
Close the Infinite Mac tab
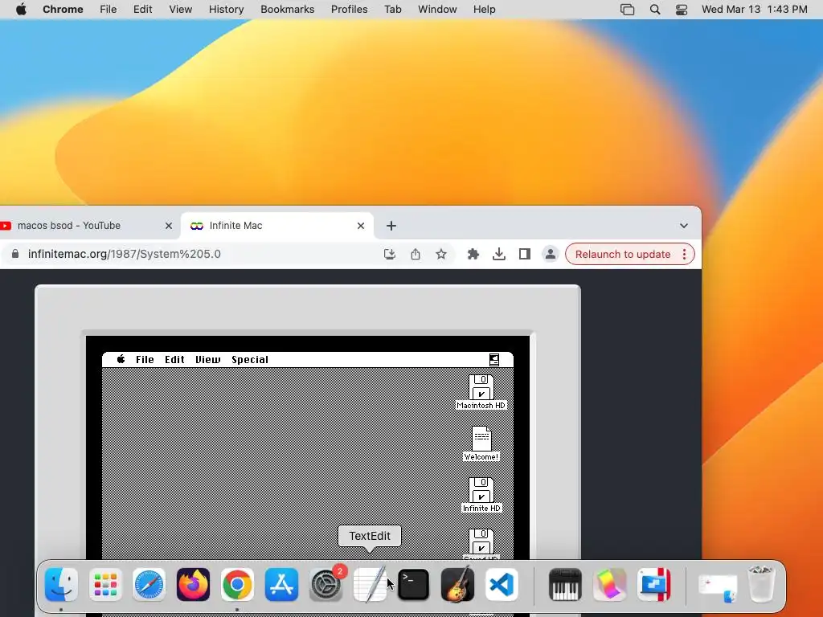tap(361, 226)
